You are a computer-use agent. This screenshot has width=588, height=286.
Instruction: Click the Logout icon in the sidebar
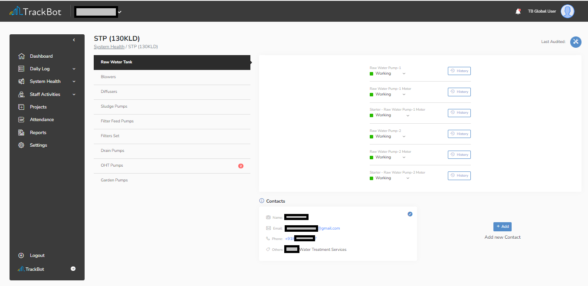pyautogui.click(x=21, y=255)
